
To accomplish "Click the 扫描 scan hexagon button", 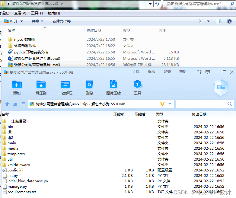I will coord(221,87).
